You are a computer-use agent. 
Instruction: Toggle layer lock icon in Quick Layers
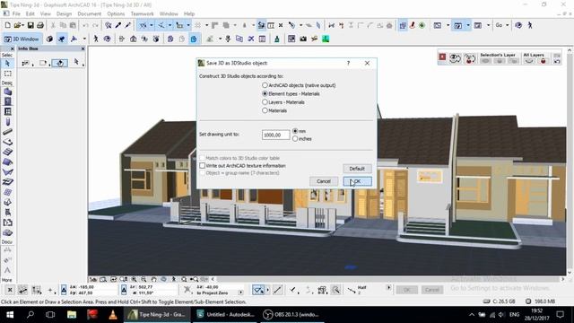[470, 58]
